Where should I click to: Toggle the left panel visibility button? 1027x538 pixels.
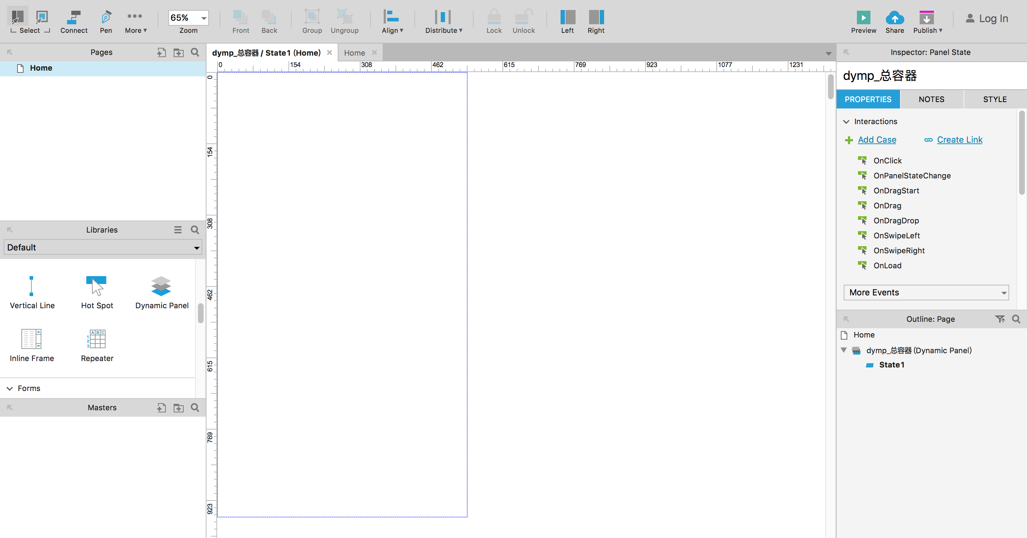tap(567, 17)
